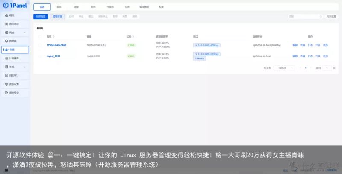Click the 强制停止 force stop button
Viewport: 342px width, 174px height.
[x=103, y=16]
